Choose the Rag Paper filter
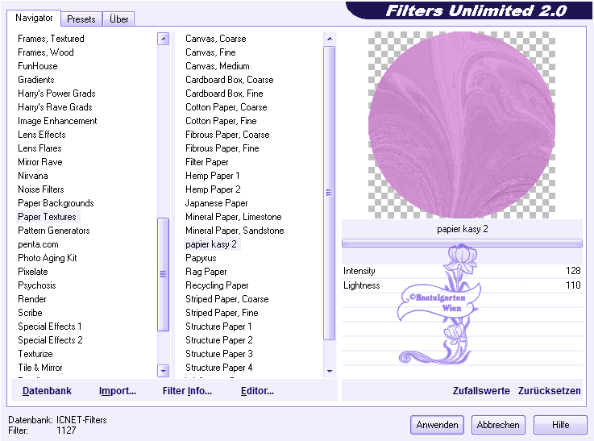The height and width of the screenshot is (441, 594). pyautogui.click(x=206, y=272)
